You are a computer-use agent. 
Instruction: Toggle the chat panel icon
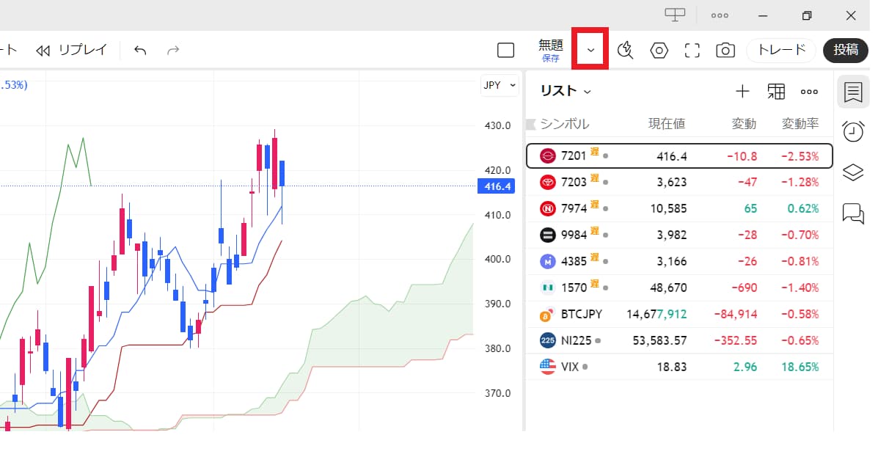[x=852, y=213]
